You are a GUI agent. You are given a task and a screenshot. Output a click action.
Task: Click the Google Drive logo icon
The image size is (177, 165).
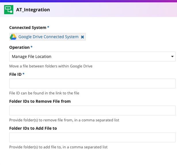(x=13, y=37)
